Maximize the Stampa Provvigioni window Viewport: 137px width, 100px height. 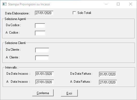[x=118, y=4]
